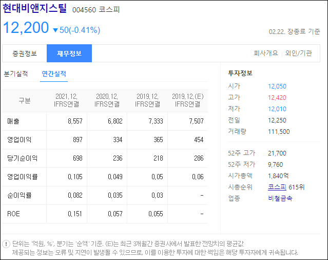Click the 거래량 value 111,500
Screen dimensions: 328x260
(279, 132)
